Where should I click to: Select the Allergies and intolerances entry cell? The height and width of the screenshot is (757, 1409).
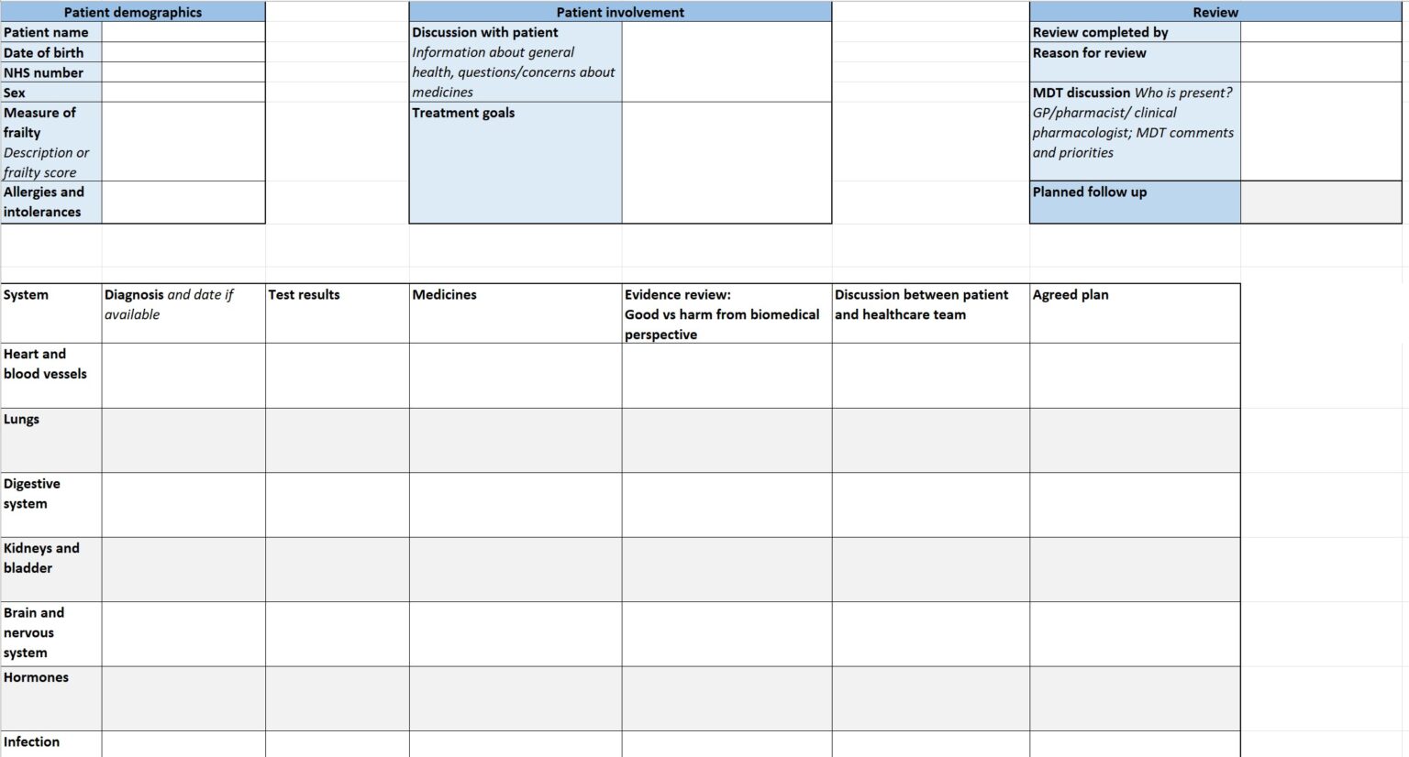183,202
